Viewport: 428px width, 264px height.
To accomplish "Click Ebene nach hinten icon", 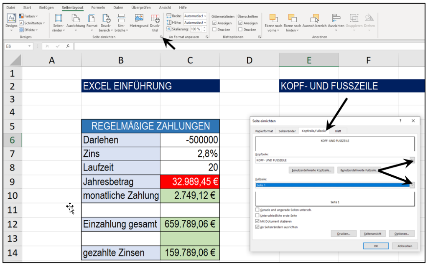I will (292, 23).
